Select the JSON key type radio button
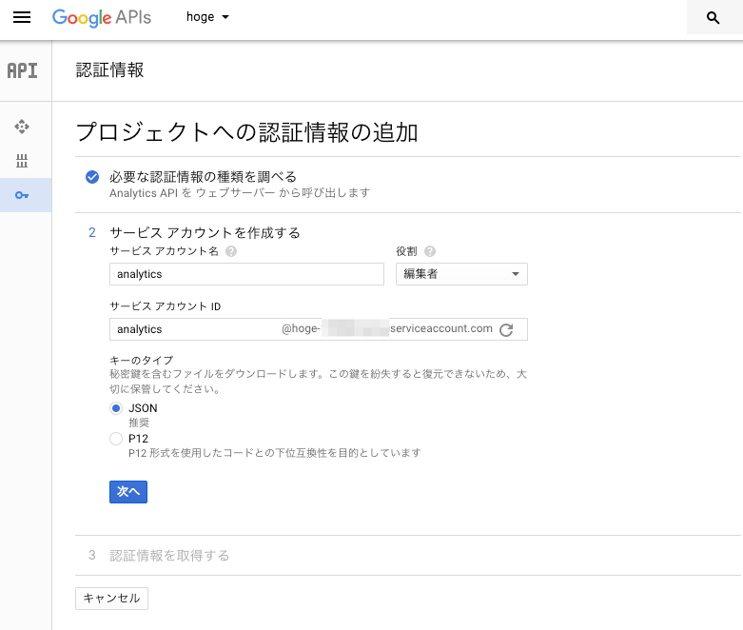 (116, 408)
